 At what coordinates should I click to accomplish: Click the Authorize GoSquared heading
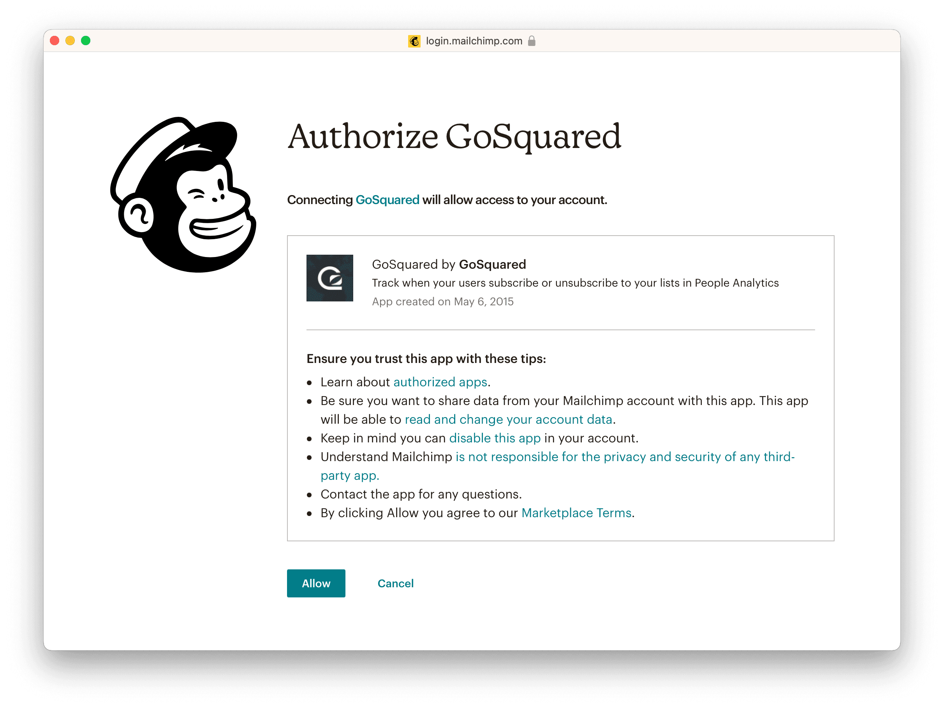454,137
